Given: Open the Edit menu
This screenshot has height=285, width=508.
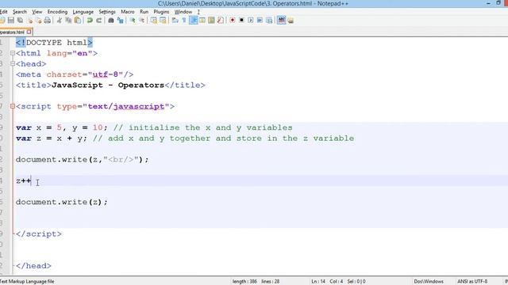Looking at the screenshot, I should [x=3, y=12].
